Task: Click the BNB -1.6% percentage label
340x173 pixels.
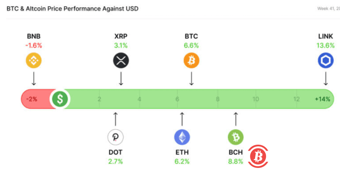Action: [x=34, y=45]
